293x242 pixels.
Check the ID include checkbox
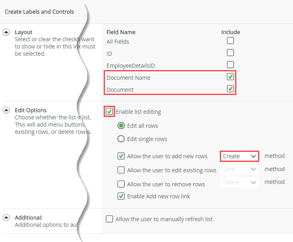[230, 52]
